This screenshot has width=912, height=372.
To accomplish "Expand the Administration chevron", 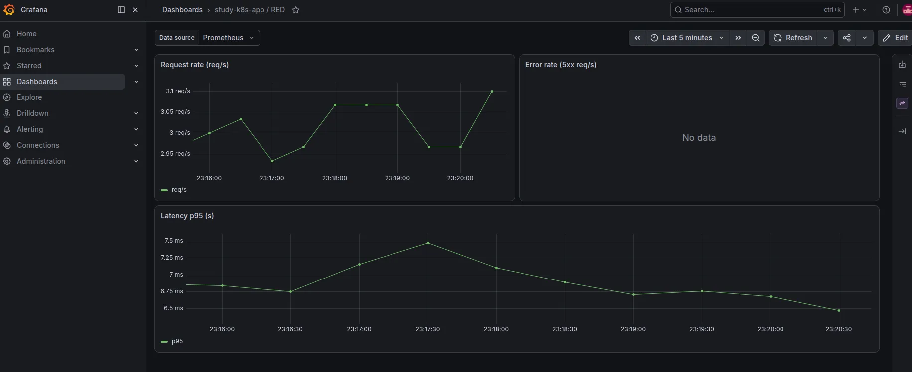I will click(136, 161).
